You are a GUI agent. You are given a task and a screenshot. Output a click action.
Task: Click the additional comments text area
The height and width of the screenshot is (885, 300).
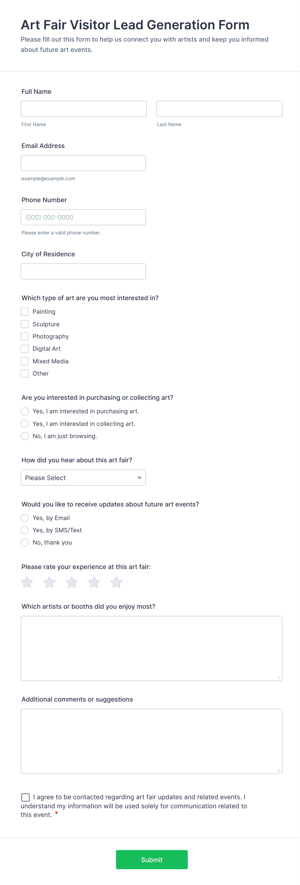pyautogui.click(x=151, y=741)
